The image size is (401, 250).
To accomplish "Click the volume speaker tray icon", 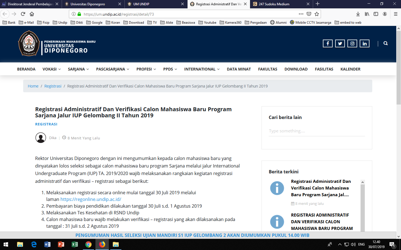I will click(x=353, y=244).
